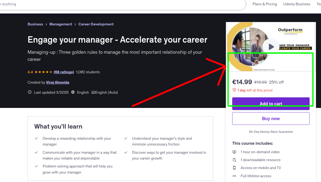Click the closed-captions icon before English [Auto]
This screenshot has width=321, height=182.
93,92
